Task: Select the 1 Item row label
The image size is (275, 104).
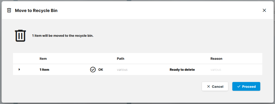Action: point(44,70)
